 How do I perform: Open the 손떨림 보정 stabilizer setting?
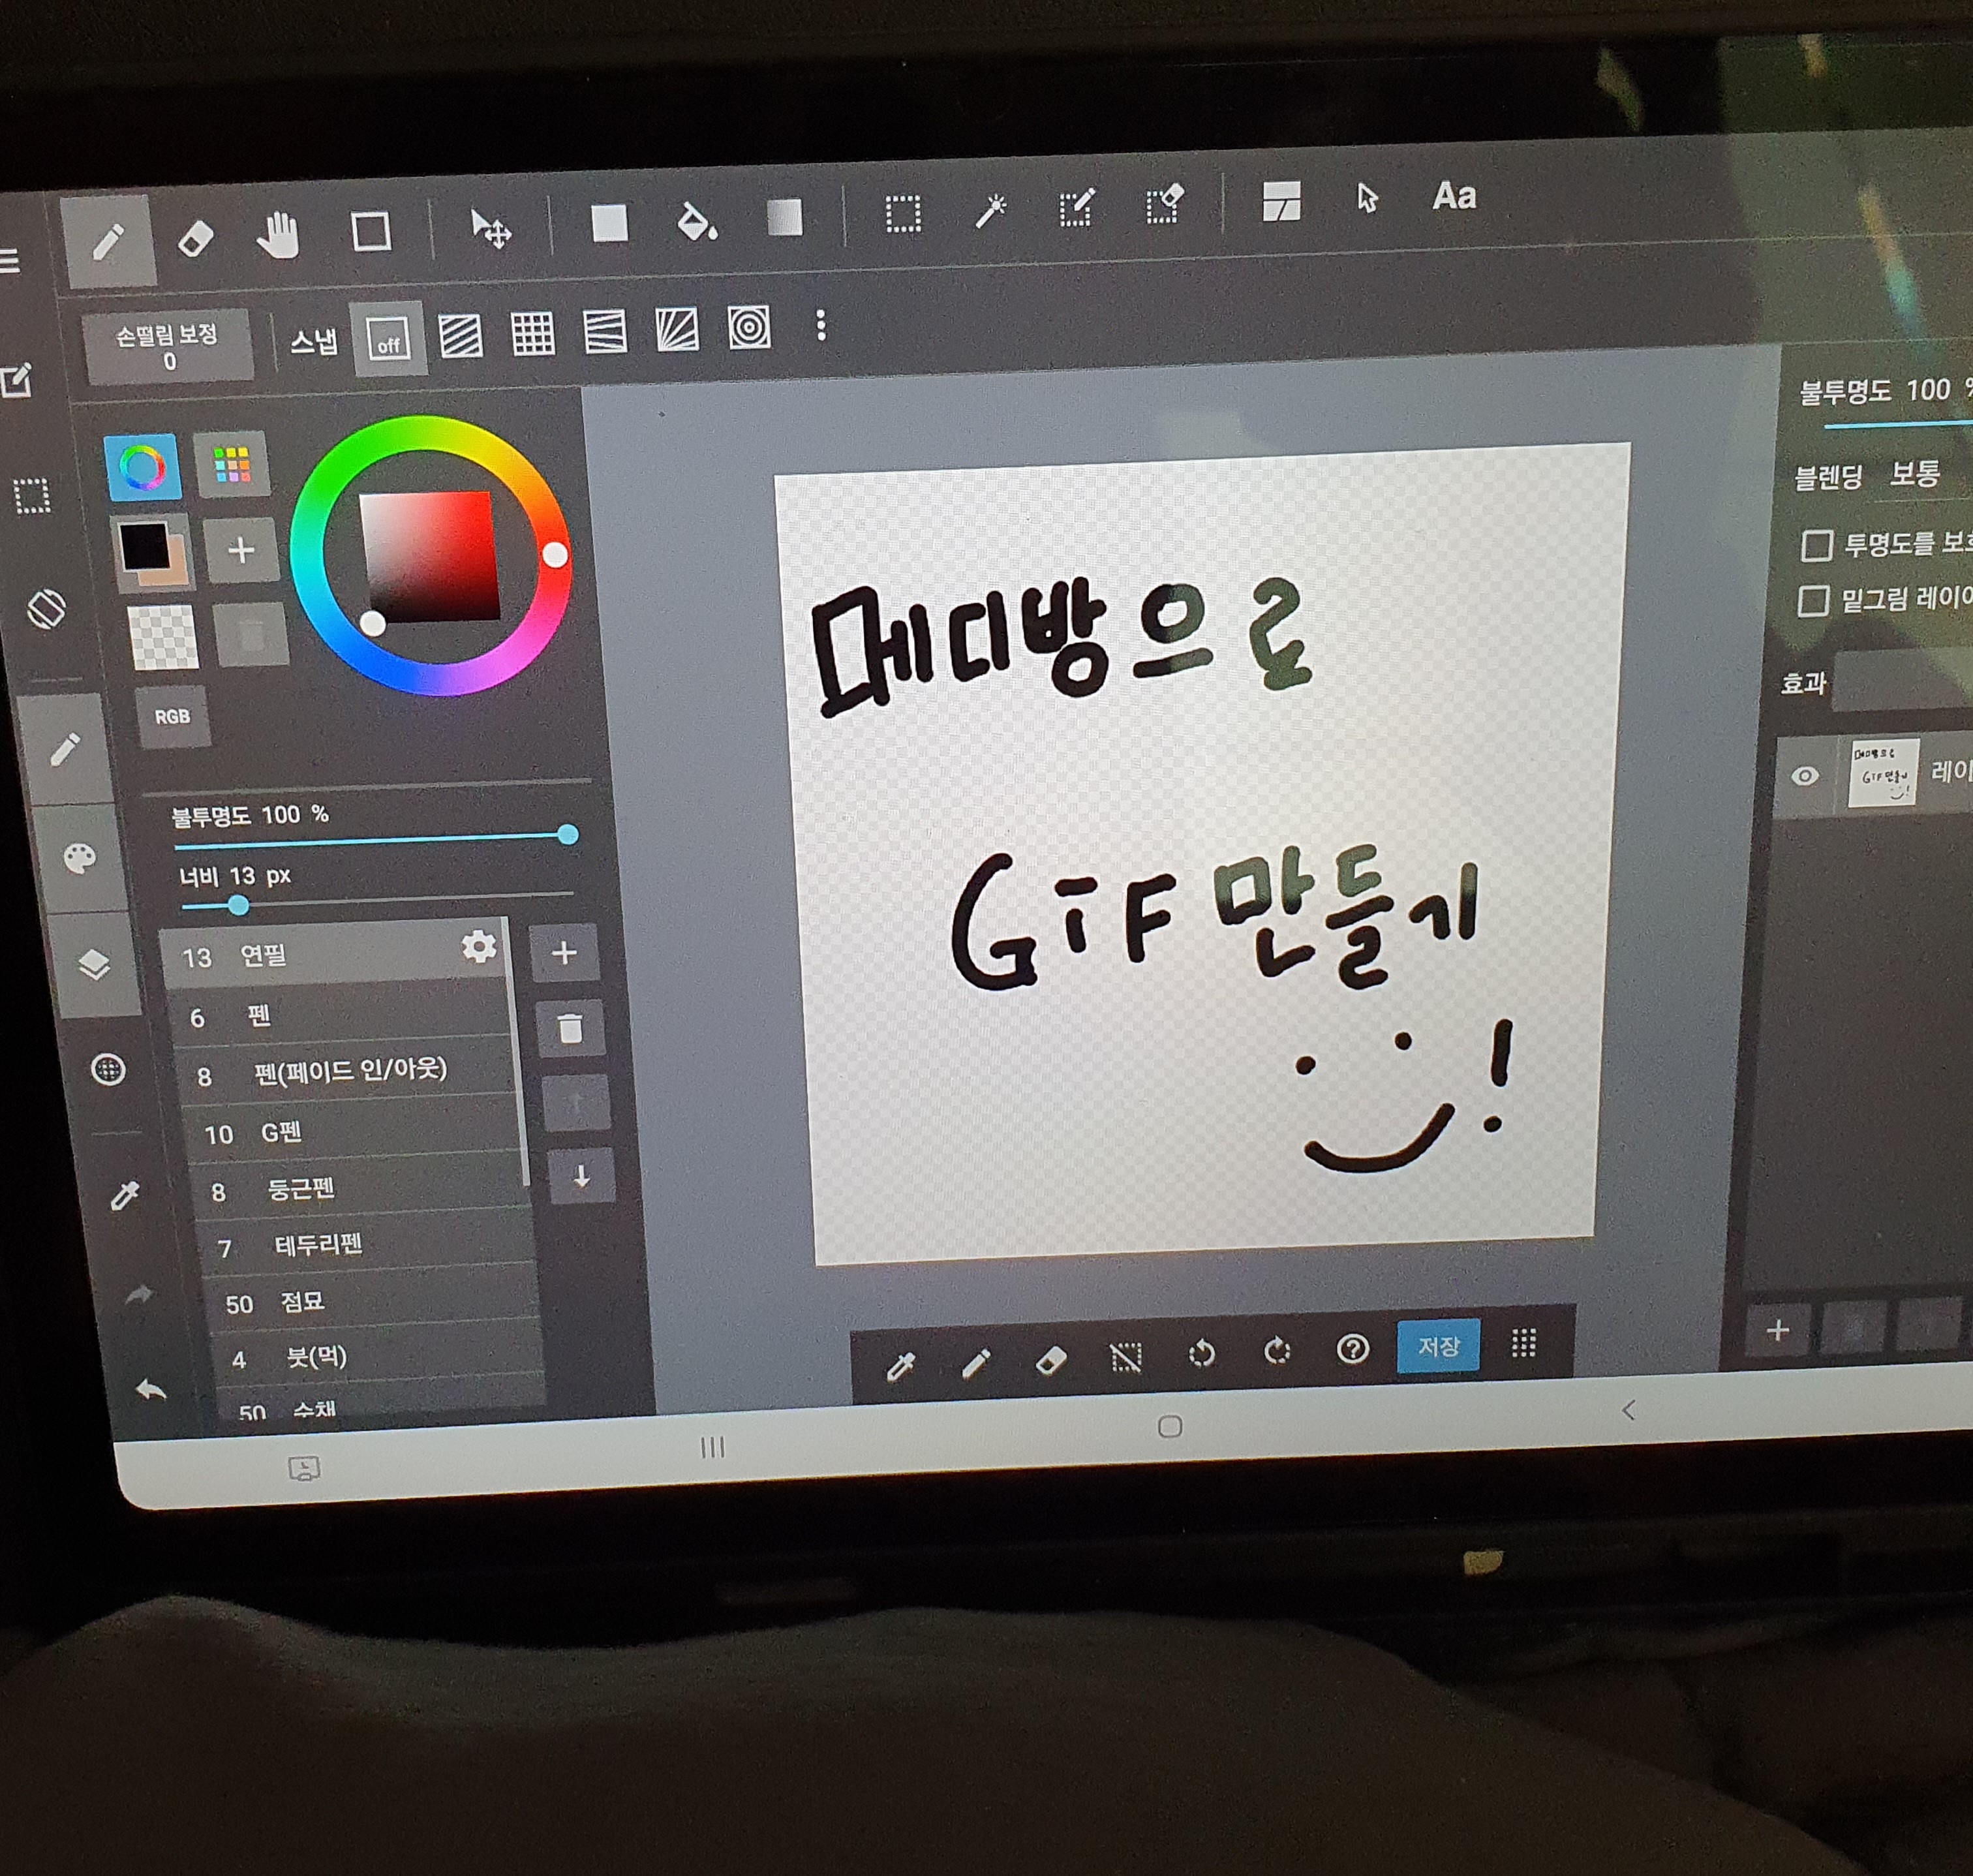click(168, 347)
